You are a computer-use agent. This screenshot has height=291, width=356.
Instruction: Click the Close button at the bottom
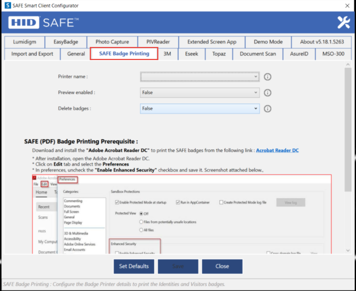[x=222, y=266]
